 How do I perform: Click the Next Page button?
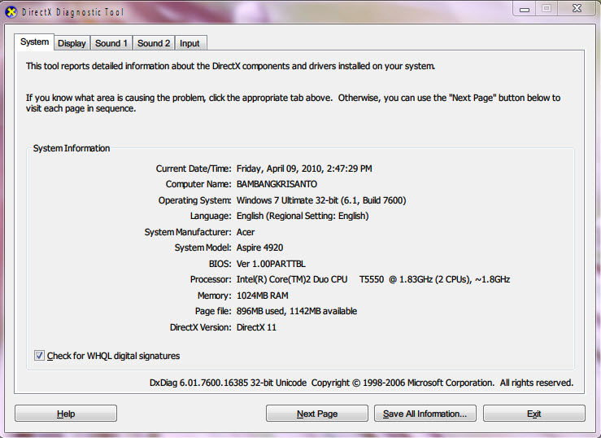[x=317, y=414]
